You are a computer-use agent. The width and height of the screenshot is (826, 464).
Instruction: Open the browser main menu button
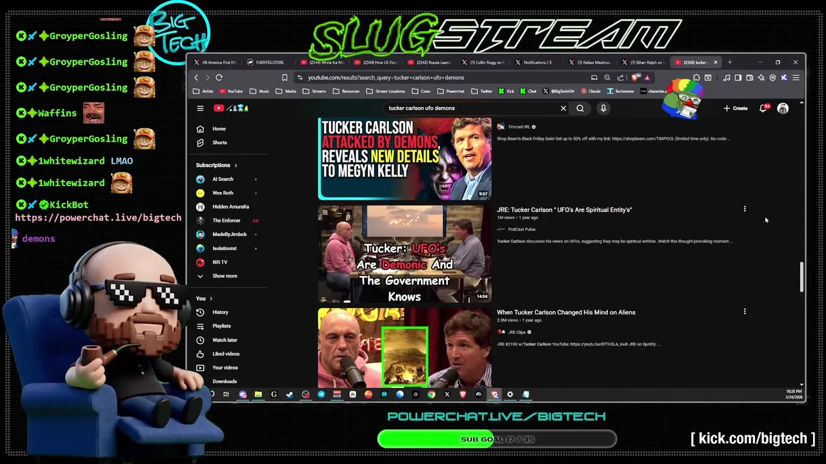[x=796, y=77]
